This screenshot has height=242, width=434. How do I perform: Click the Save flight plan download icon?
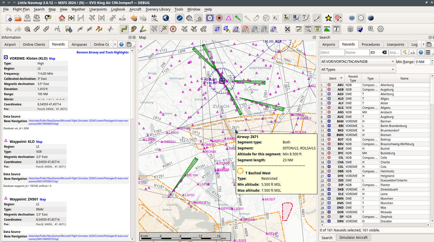27,18
